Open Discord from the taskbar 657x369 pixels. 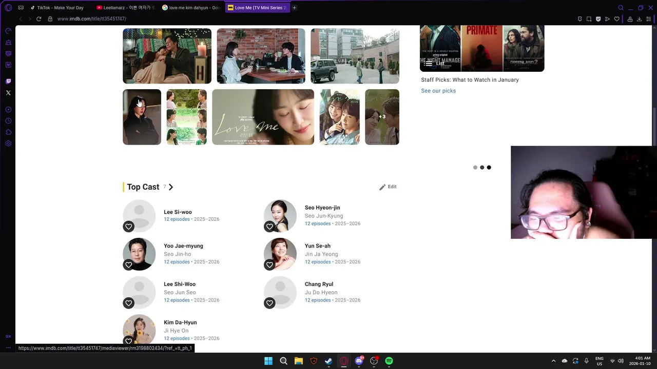coord(359,361)
